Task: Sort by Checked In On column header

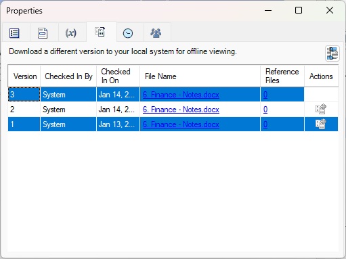Action: [118, 76]
